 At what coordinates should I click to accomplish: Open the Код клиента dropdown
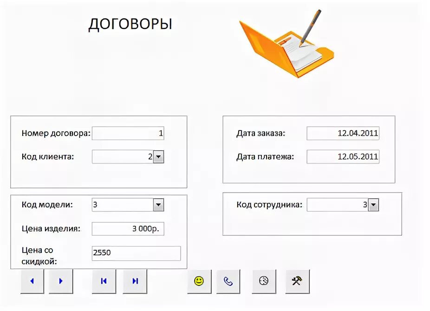point(157,156)
